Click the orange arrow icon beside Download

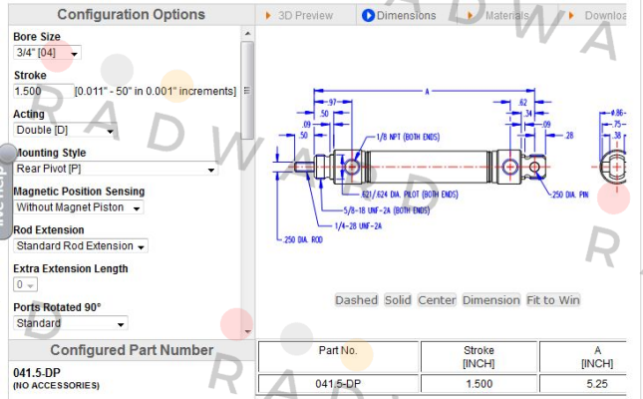[571, 16]
